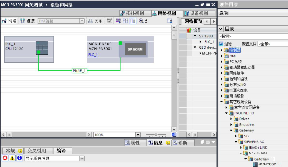Expand the 控制器 catalog folder

222,50
